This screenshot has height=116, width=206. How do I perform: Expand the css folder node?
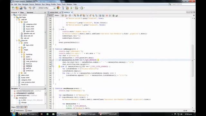[x=19, y=47]
